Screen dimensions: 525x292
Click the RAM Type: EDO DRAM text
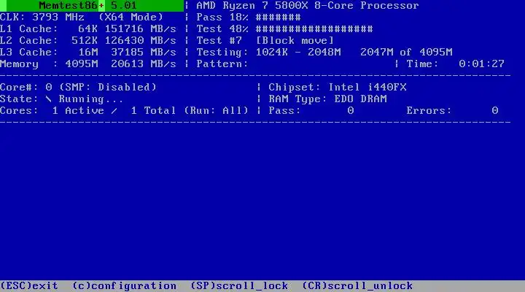[x=328, y=99]
